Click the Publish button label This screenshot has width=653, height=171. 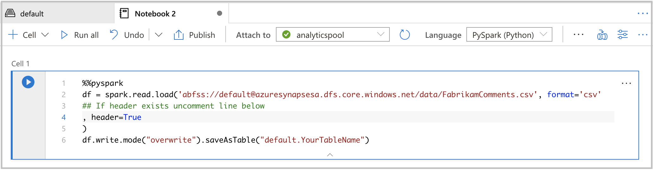(x=202, y=35)
